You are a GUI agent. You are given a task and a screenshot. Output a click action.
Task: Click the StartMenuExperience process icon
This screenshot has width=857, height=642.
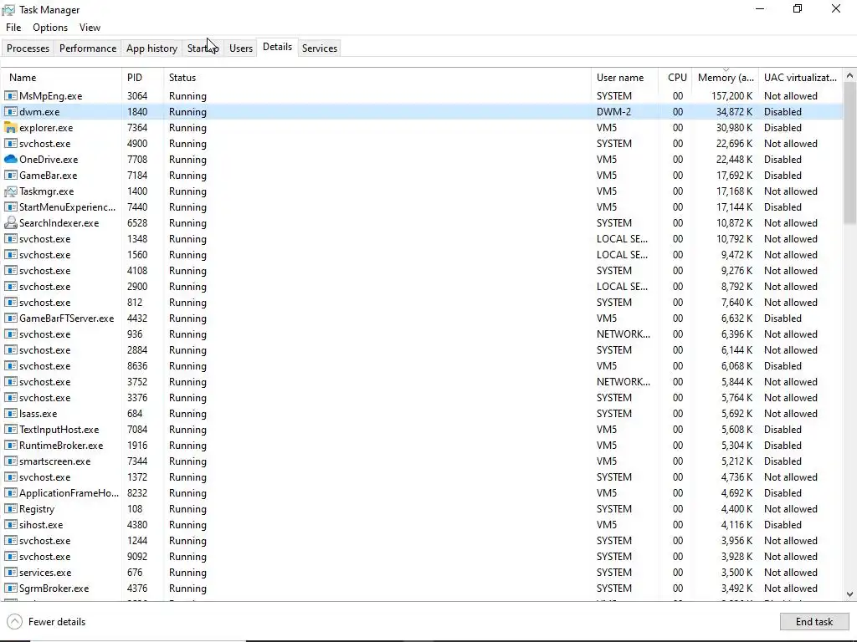point(10,207)
